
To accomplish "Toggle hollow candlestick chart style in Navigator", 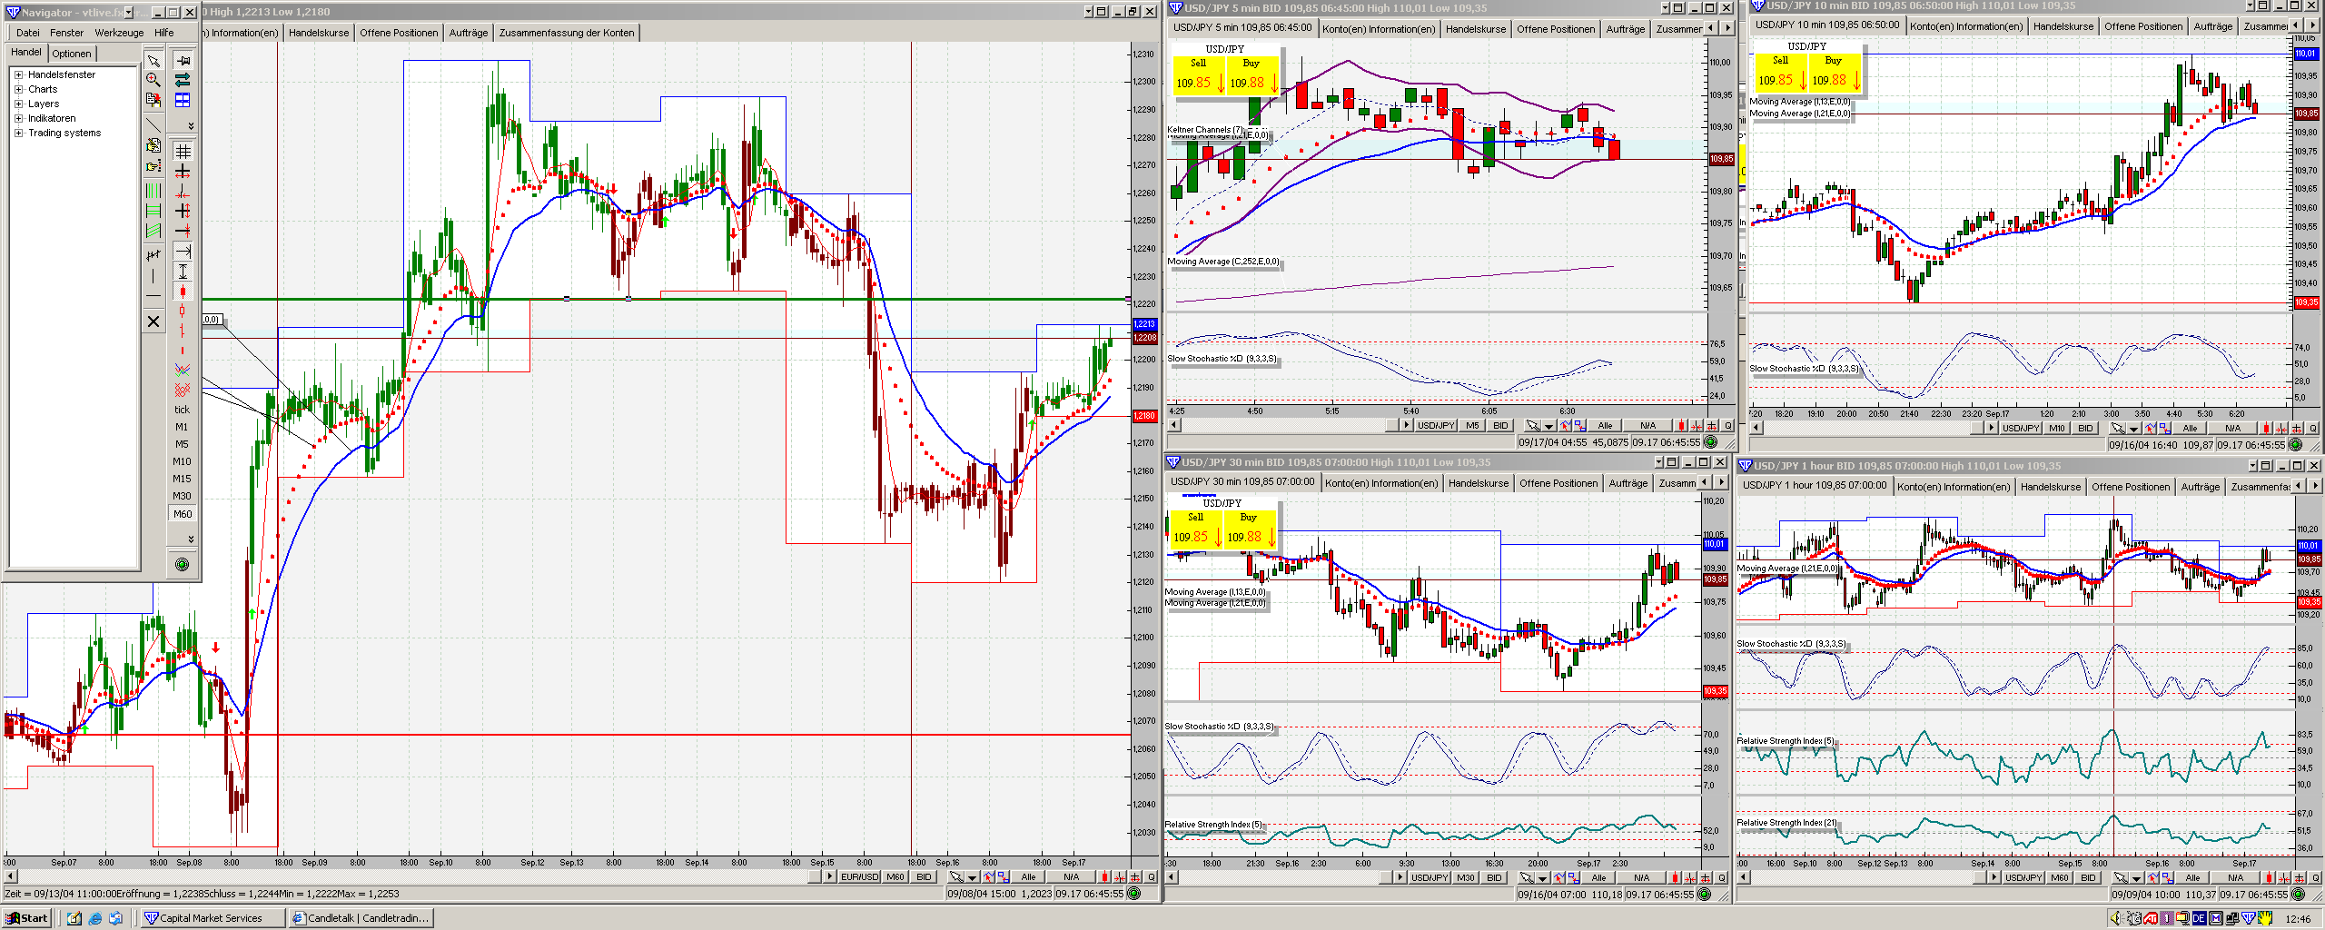I will click(183, 312).
